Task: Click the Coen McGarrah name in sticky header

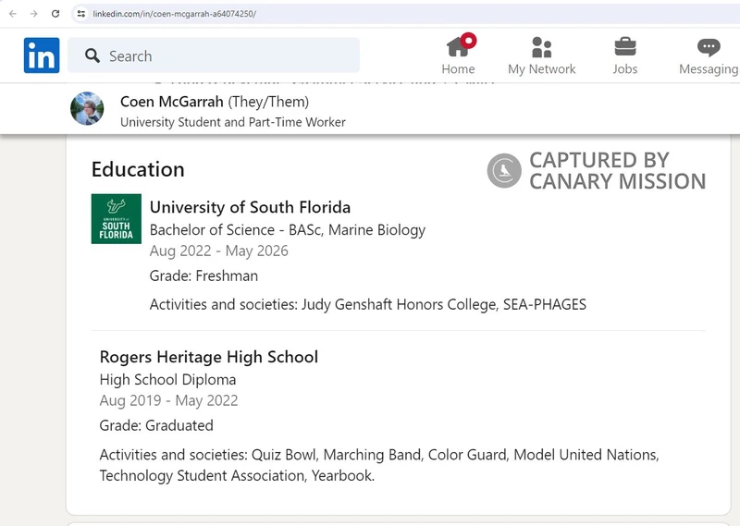Action: click(x=172, y=102)
